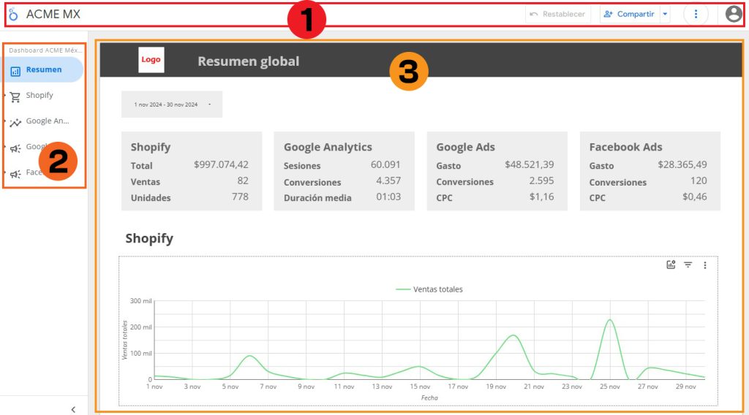The height and width of the screenshot is (415, 749).
Task: Open the three-dot options menu in header
Action: click(x=696, y=15)
